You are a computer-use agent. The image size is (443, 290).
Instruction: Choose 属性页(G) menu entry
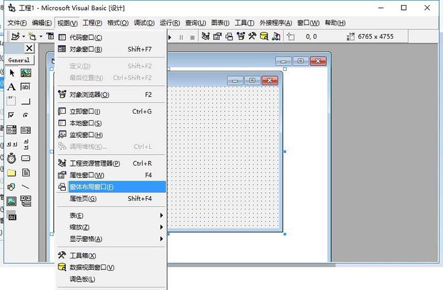tap(112, 199)
